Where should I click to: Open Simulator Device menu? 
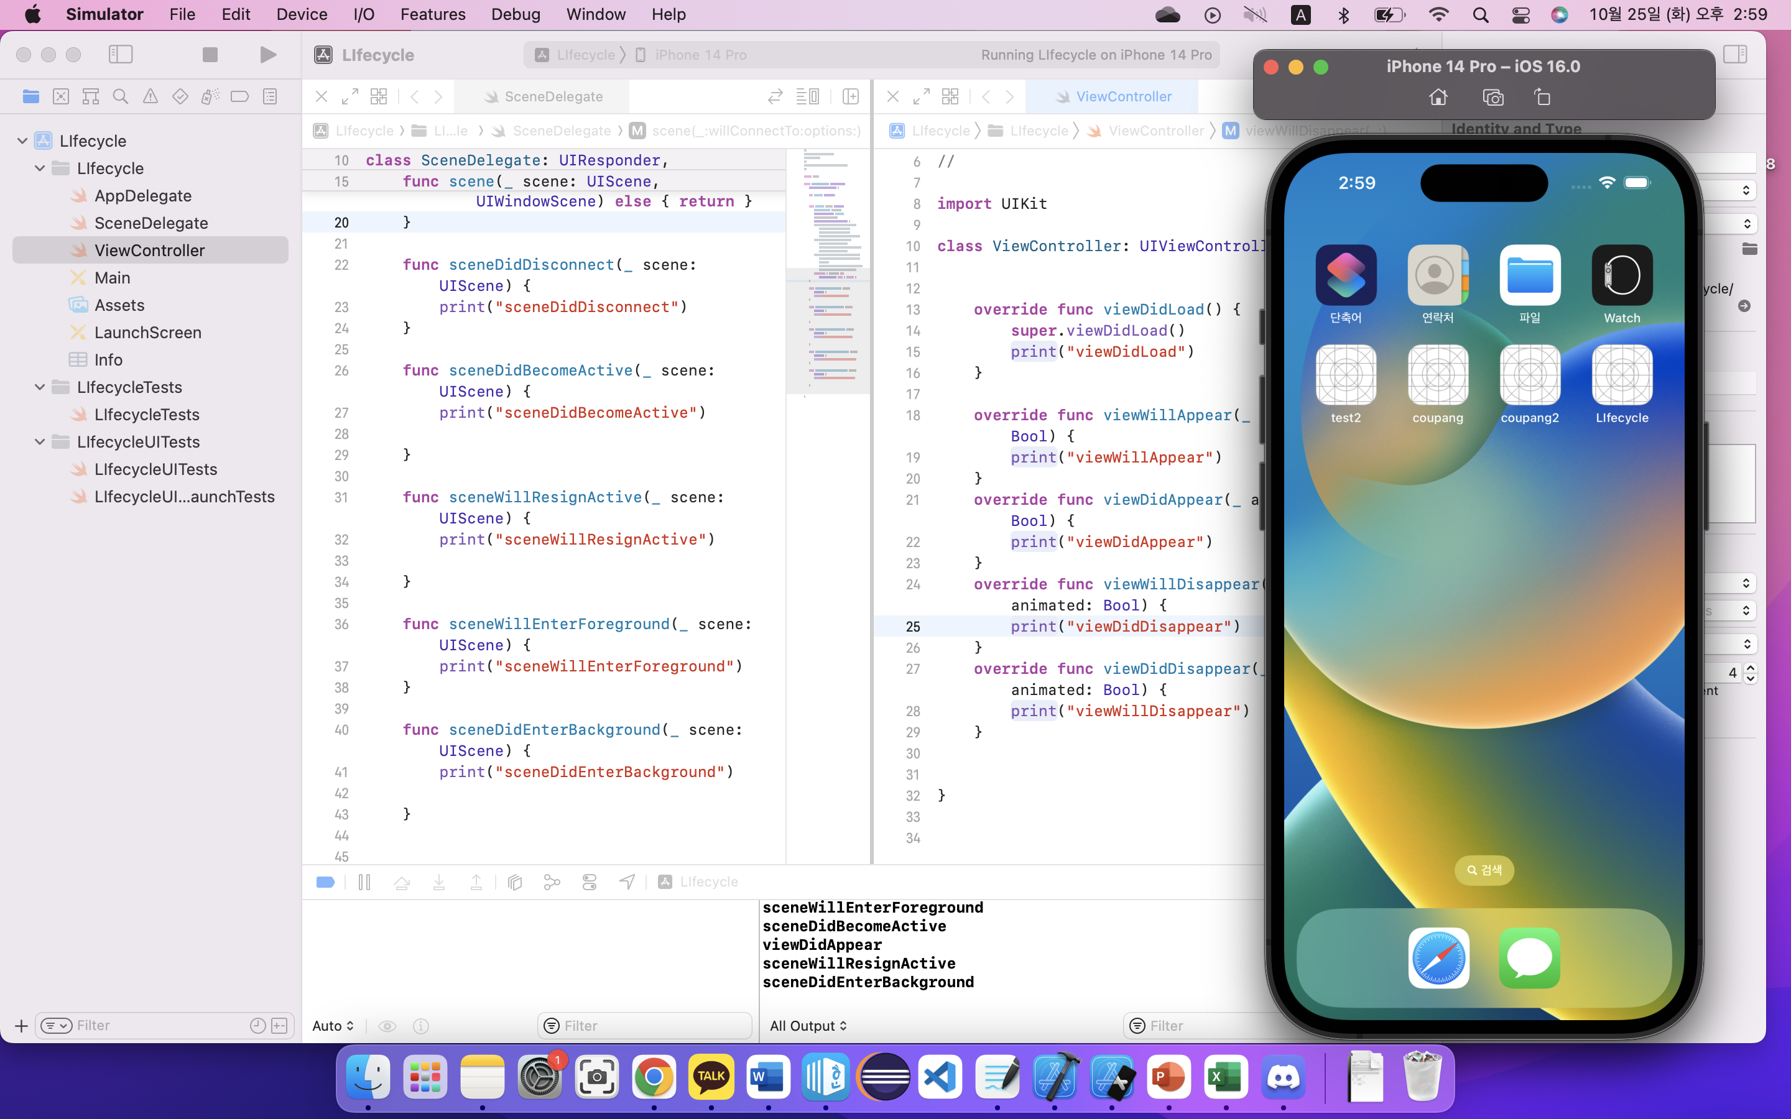[301, 14]
